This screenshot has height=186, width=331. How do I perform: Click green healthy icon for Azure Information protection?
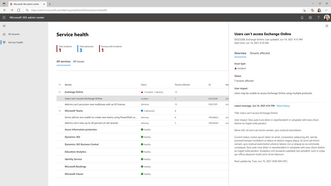pos(142,129)
